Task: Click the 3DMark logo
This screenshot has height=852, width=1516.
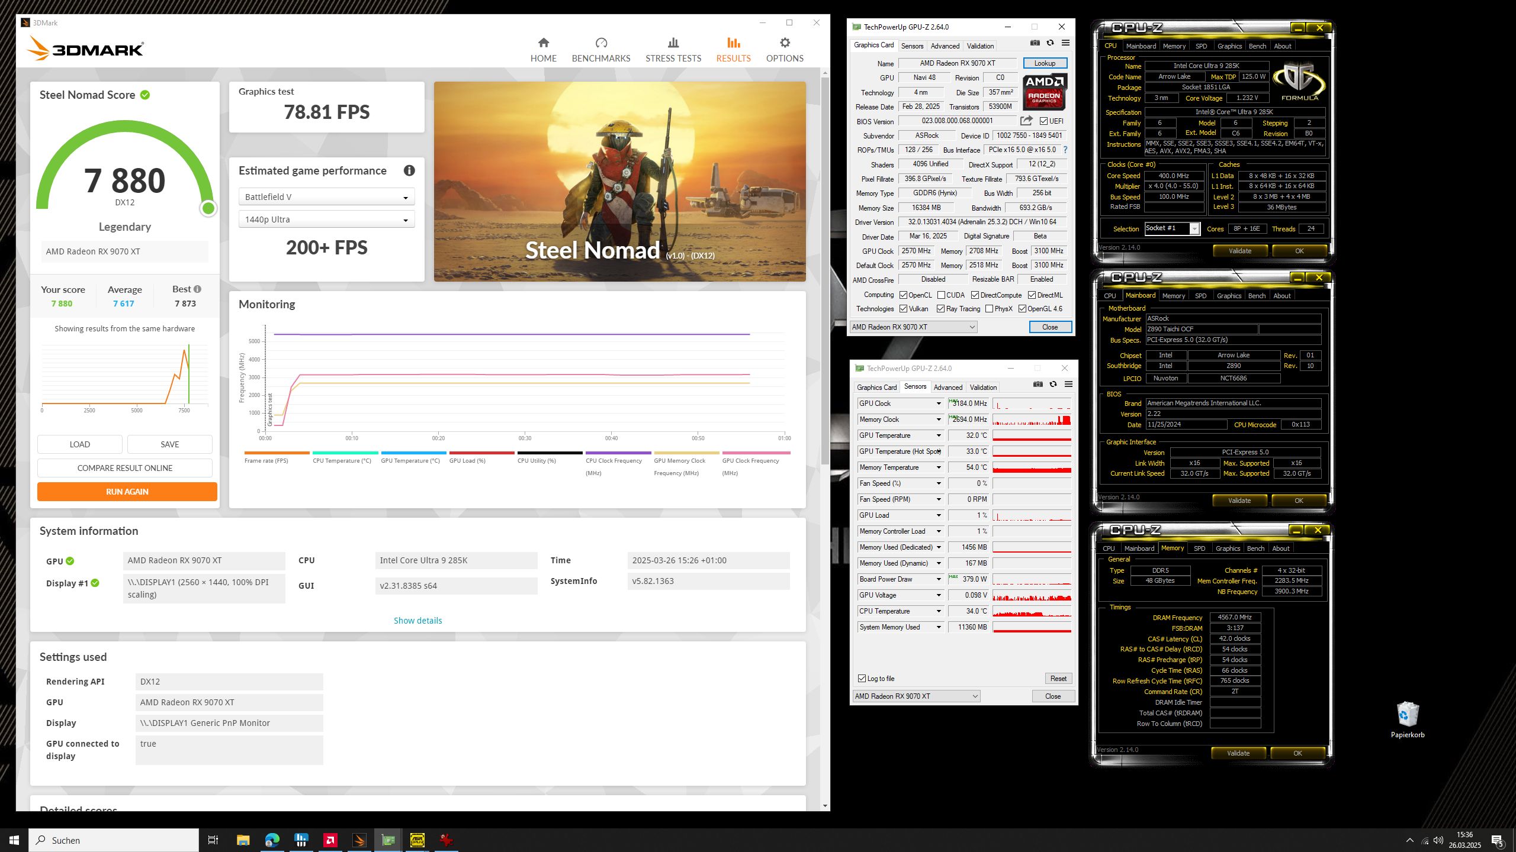Action: click(85, 49)
